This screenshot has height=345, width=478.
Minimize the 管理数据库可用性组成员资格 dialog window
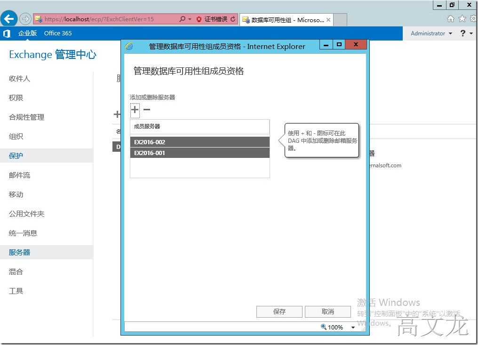point(326,45)
